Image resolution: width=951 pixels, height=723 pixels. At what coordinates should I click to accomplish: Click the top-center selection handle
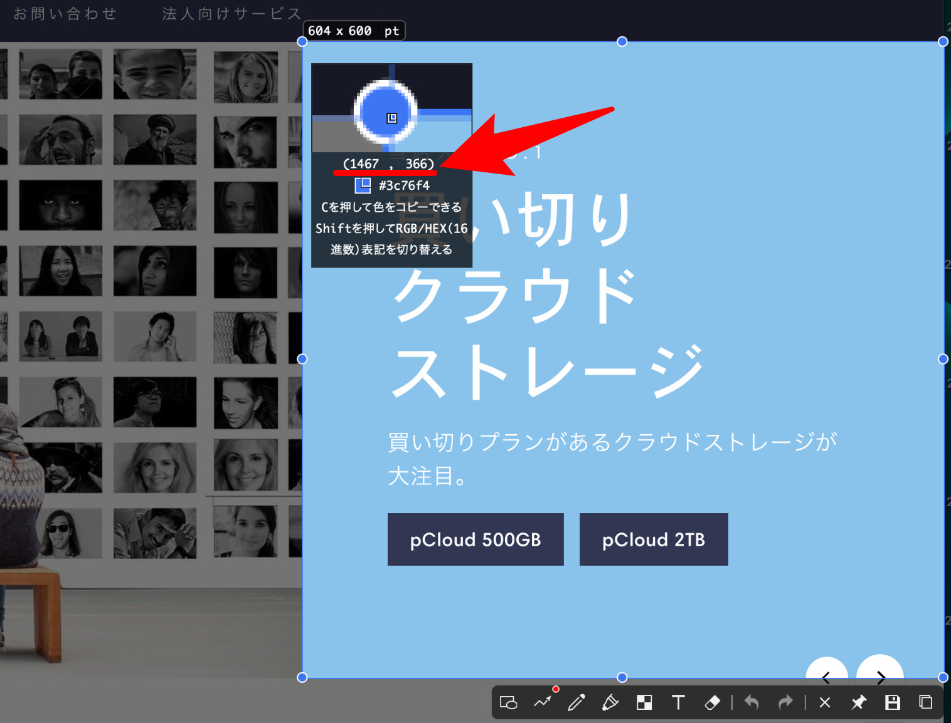622,41
